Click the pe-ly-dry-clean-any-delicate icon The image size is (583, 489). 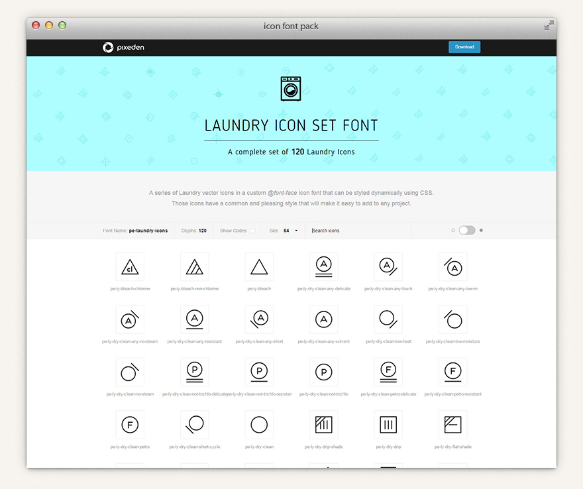(323, 266)
